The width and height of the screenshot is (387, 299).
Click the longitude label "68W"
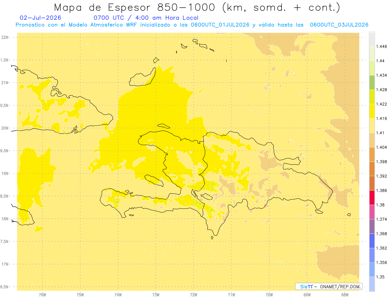[345, 295]
